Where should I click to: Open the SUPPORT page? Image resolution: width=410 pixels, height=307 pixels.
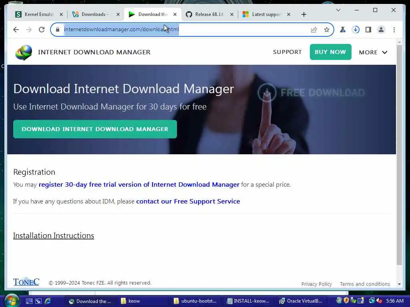(x=287, y=52)
